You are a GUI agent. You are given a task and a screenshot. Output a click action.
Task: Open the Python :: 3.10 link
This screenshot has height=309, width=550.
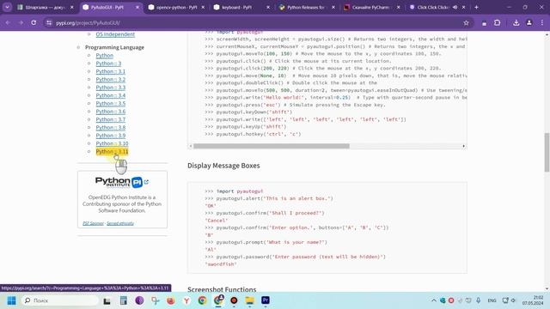tap(112, 143)
